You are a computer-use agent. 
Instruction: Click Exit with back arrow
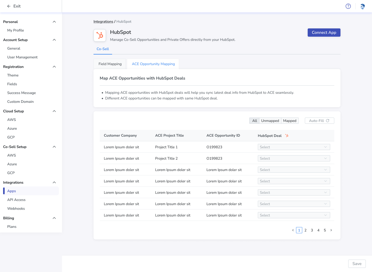14,6
